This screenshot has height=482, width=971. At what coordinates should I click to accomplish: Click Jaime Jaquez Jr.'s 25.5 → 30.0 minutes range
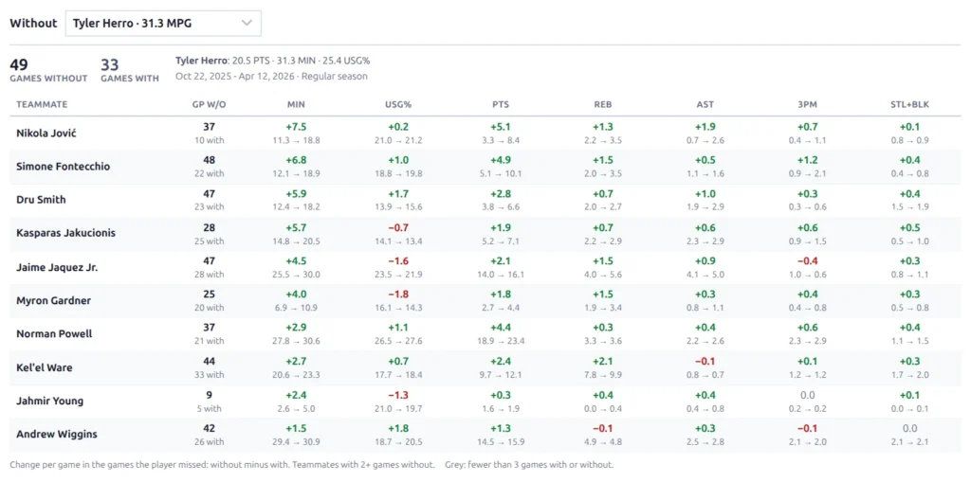pyautogui.click(x=296, y=274)
